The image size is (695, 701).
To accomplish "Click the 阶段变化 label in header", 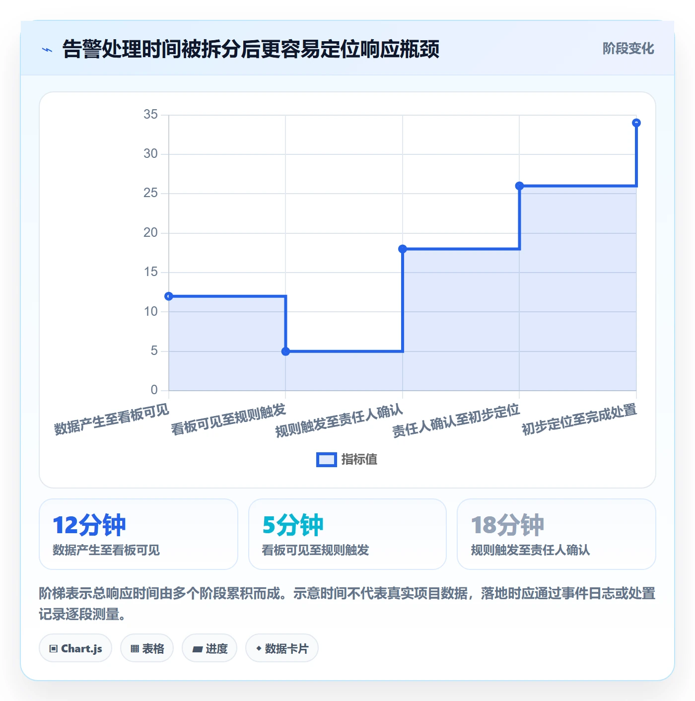I will pos(628,49).
